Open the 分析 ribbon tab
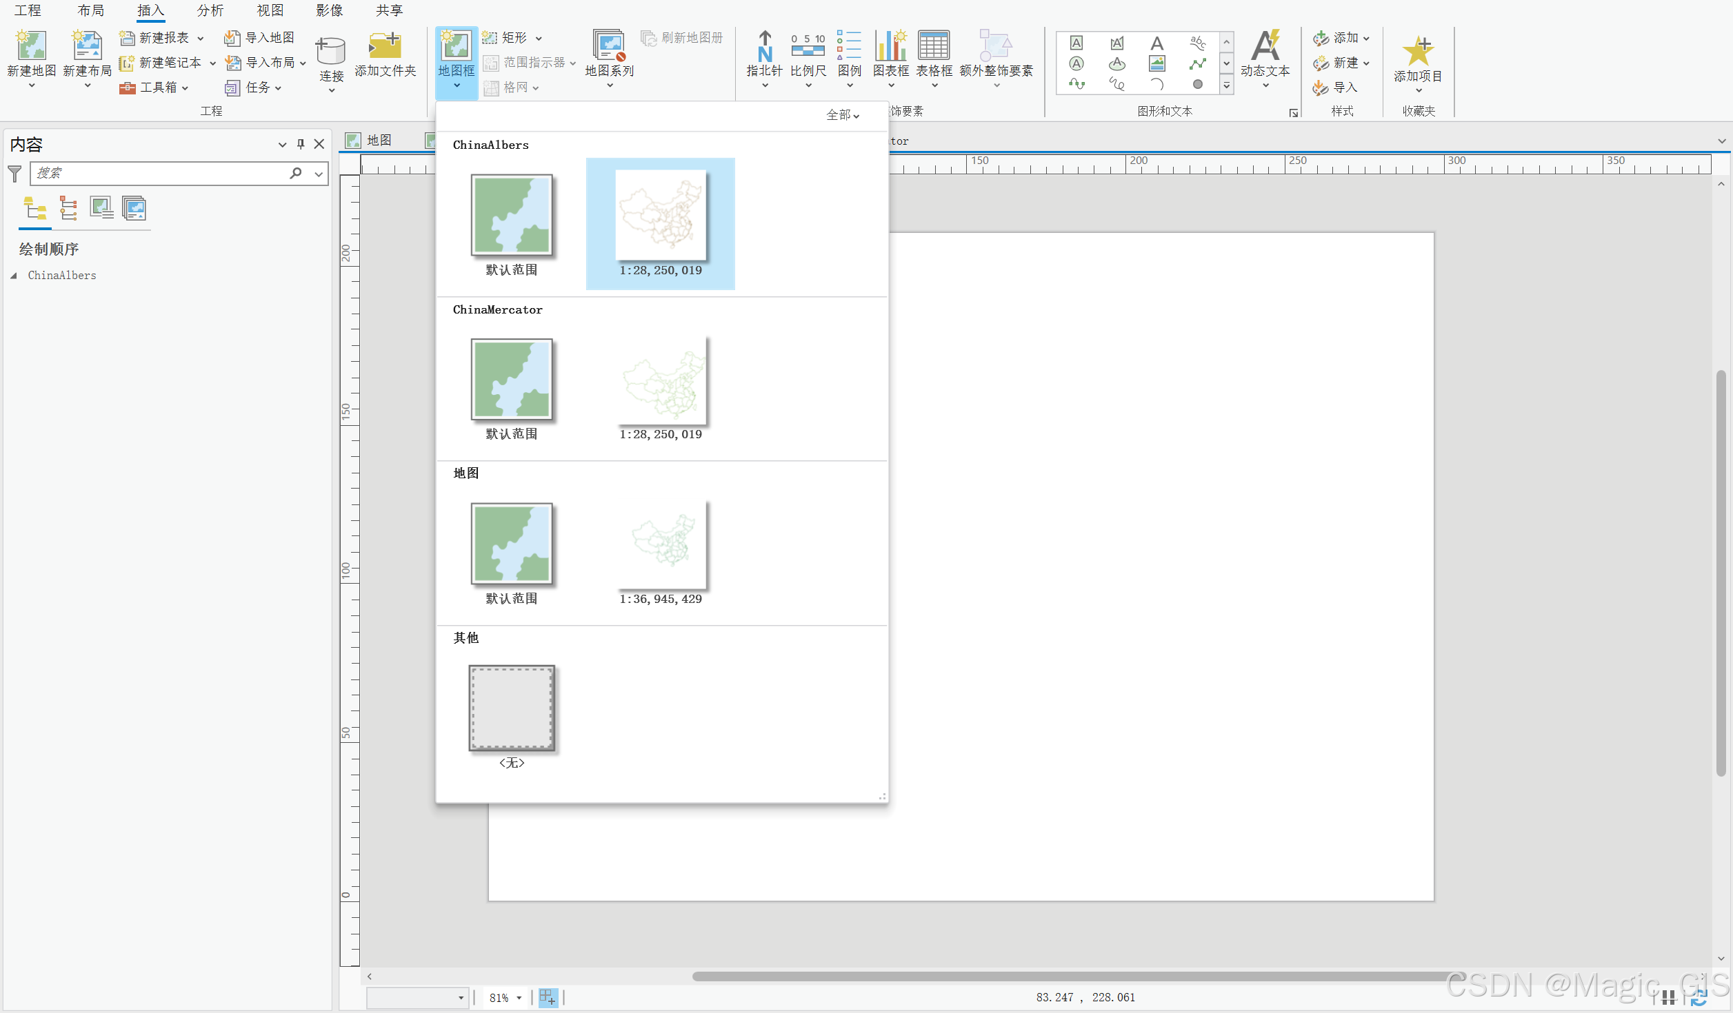The image size is (1733, 1013). tap(210, 10)
